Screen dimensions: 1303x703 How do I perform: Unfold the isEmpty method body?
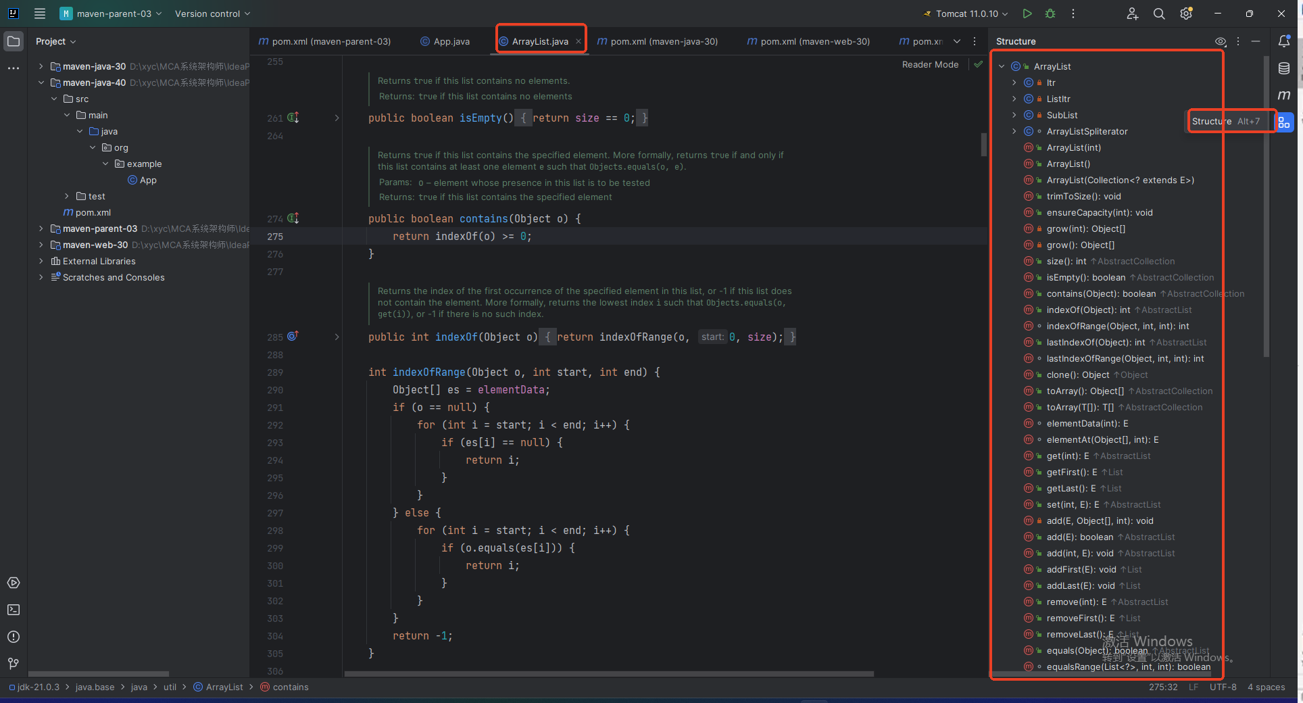click(337, 118)
